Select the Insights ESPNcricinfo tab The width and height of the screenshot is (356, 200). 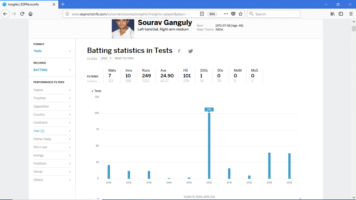29,4
